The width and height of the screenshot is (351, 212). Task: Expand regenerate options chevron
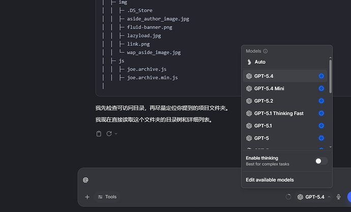116,134
